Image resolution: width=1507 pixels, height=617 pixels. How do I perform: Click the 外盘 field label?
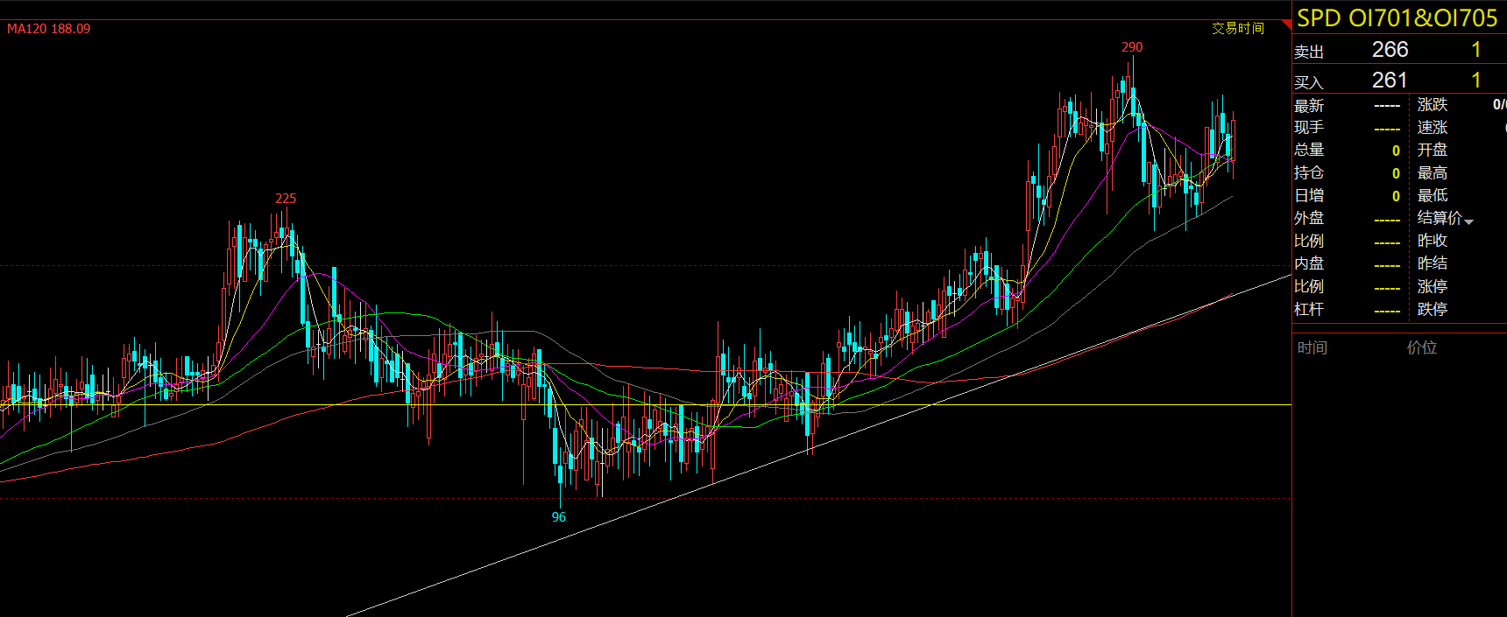pos(1309,219)
